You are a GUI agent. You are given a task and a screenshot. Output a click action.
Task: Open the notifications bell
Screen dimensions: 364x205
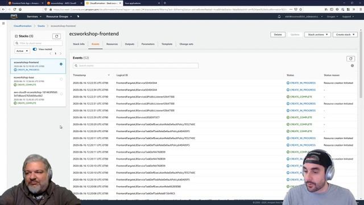(279, 17)
